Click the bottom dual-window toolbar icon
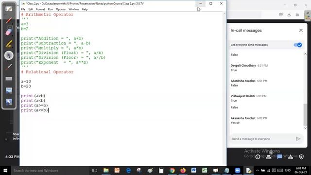This screenshot has width=311, height=175. (9, 102)
